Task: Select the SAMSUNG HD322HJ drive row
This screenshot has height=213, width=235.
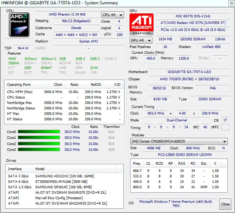Action: [64, 176]
